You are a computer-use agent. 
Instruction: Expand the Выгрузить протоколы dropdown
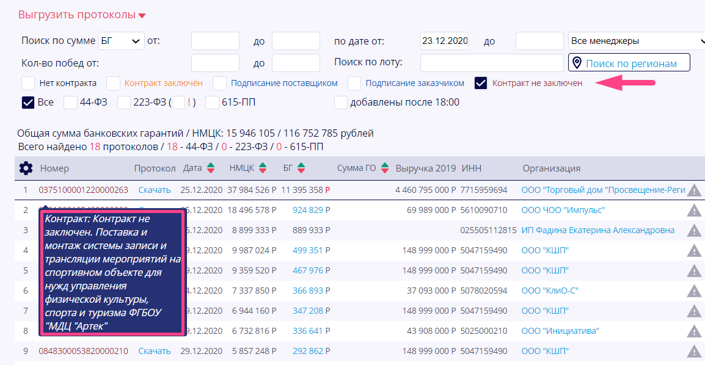(82, 15)
